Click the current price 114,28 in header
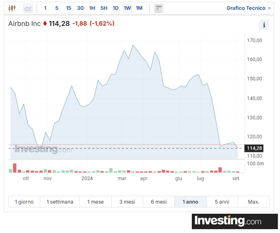280x233 pixels. click(59, 23)
